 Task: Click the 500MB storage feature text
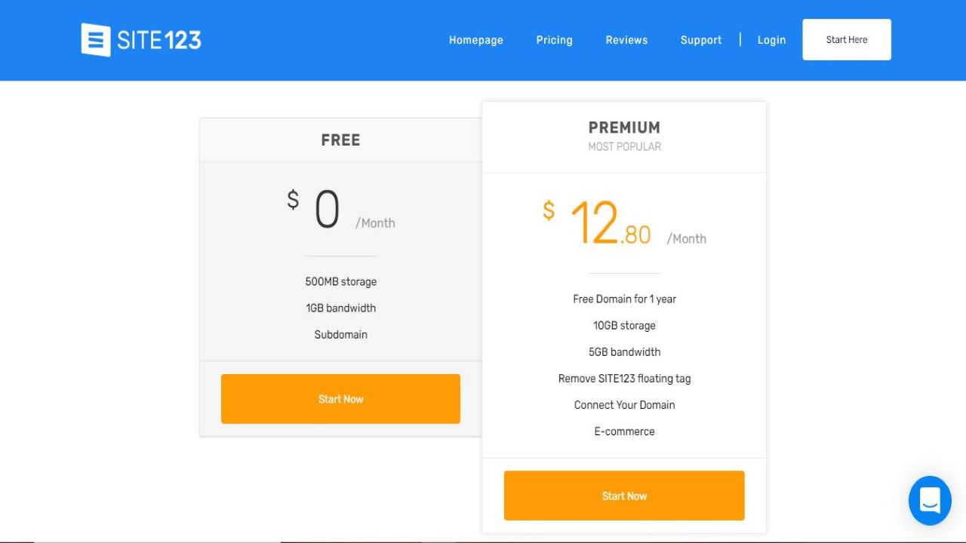[x=340, y=281]
